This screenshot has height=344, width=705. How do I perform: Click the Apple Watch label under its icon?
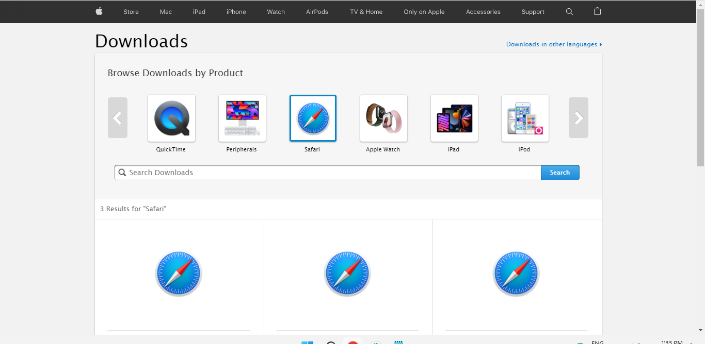[383, 149]
